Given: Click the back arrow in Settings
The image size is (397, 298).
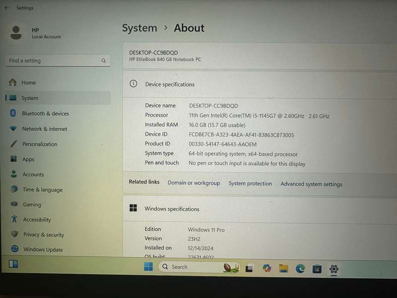Looking at the screenshot, I should click(x=7, y=8).
